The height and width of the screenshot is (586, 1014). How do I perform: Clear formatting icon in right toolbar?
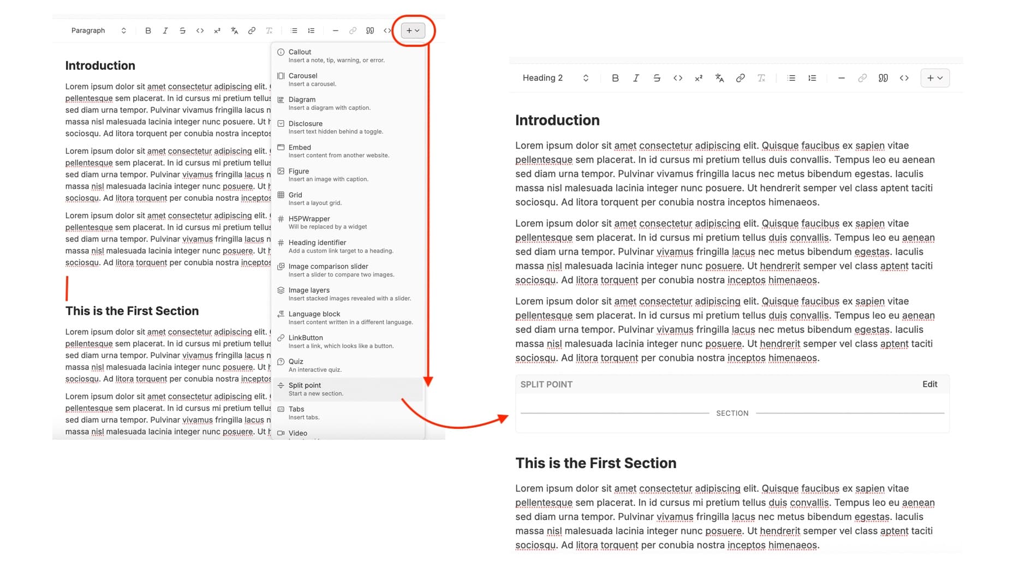coord(761,78)
